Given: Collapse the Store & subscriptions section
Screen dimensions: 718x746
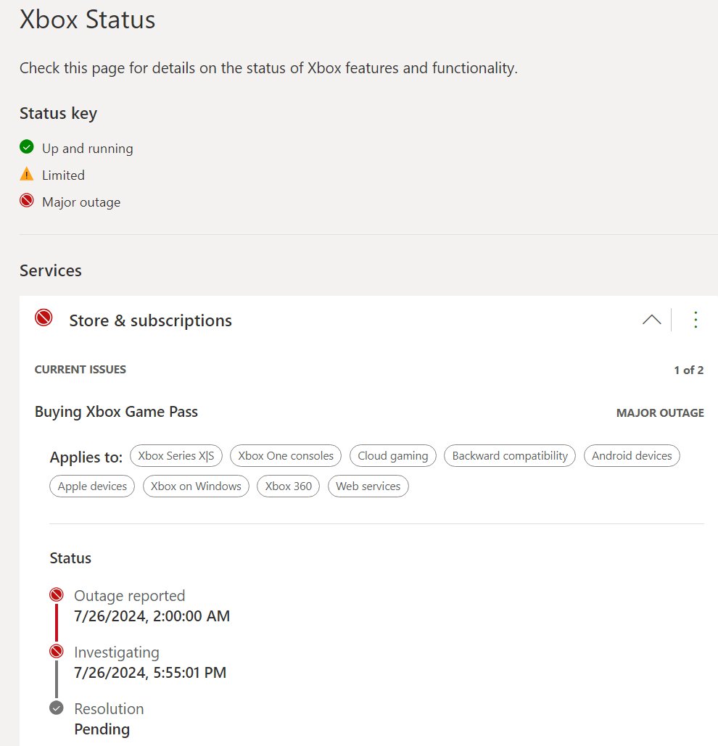Looking at the screenshot, I should [651, 320].
